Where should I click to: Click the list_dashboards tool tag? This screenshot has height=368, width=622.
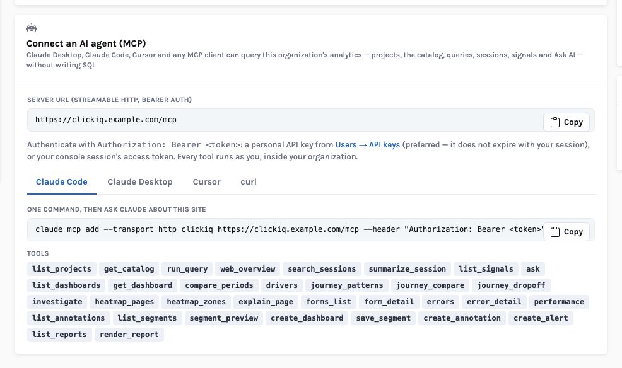click(x=66, y=285)
